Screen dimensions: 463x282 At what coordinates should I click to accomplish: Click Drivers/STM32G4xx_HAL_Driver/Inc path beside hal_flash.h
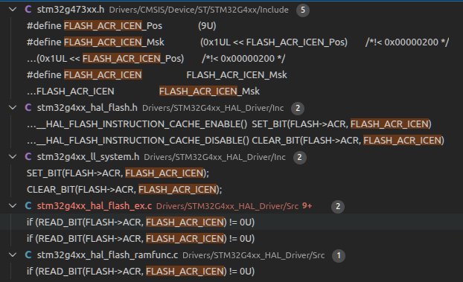[213, 108]
